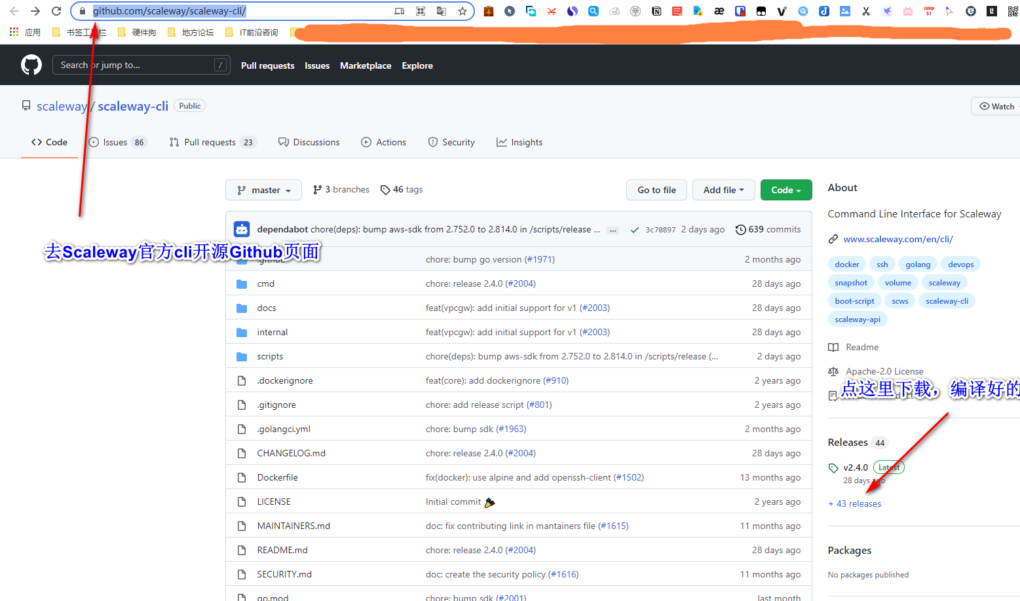1020x601 pixels.
Task: Go forward with the browser arrow
Action: 35,11
